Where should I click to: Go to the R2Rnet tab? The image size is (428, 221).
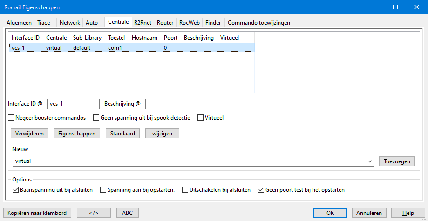coord(143,22)
